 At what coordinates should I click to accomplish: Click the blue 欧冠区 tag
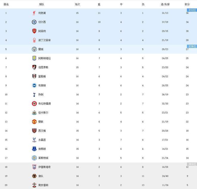tap(192, 10)
